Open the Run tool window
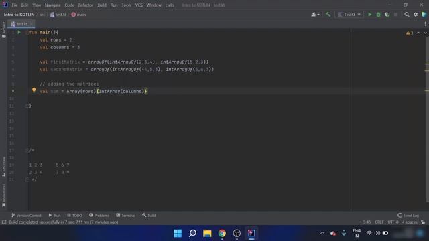 point(54,216)
